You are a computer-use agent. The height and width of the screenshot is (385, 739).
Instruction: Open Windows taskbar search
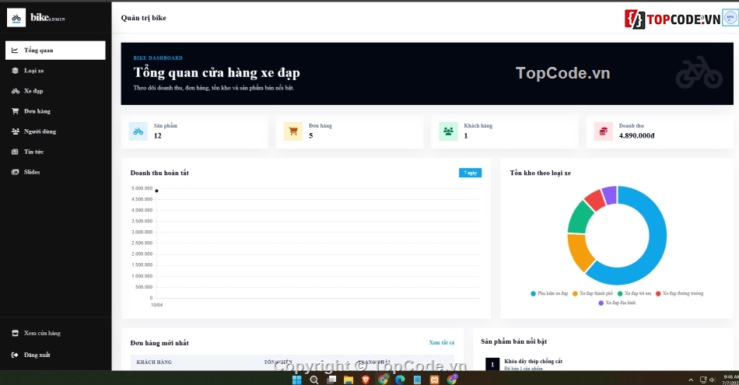pos(314,380)
